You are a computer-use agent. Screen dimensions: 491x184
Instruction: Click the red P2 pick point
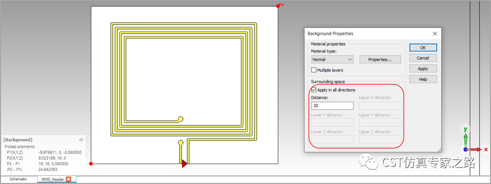278,6
